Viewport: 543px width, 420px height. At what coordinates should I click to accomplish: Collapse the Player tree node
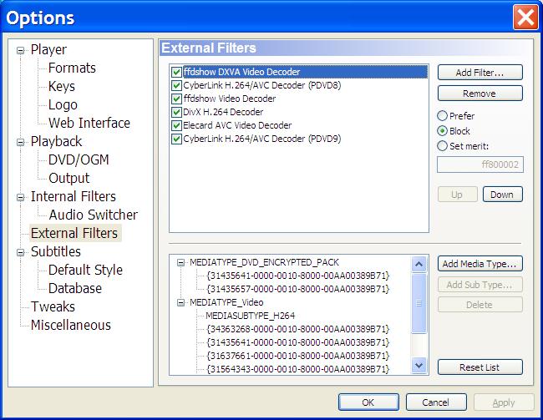coord(20,51)
